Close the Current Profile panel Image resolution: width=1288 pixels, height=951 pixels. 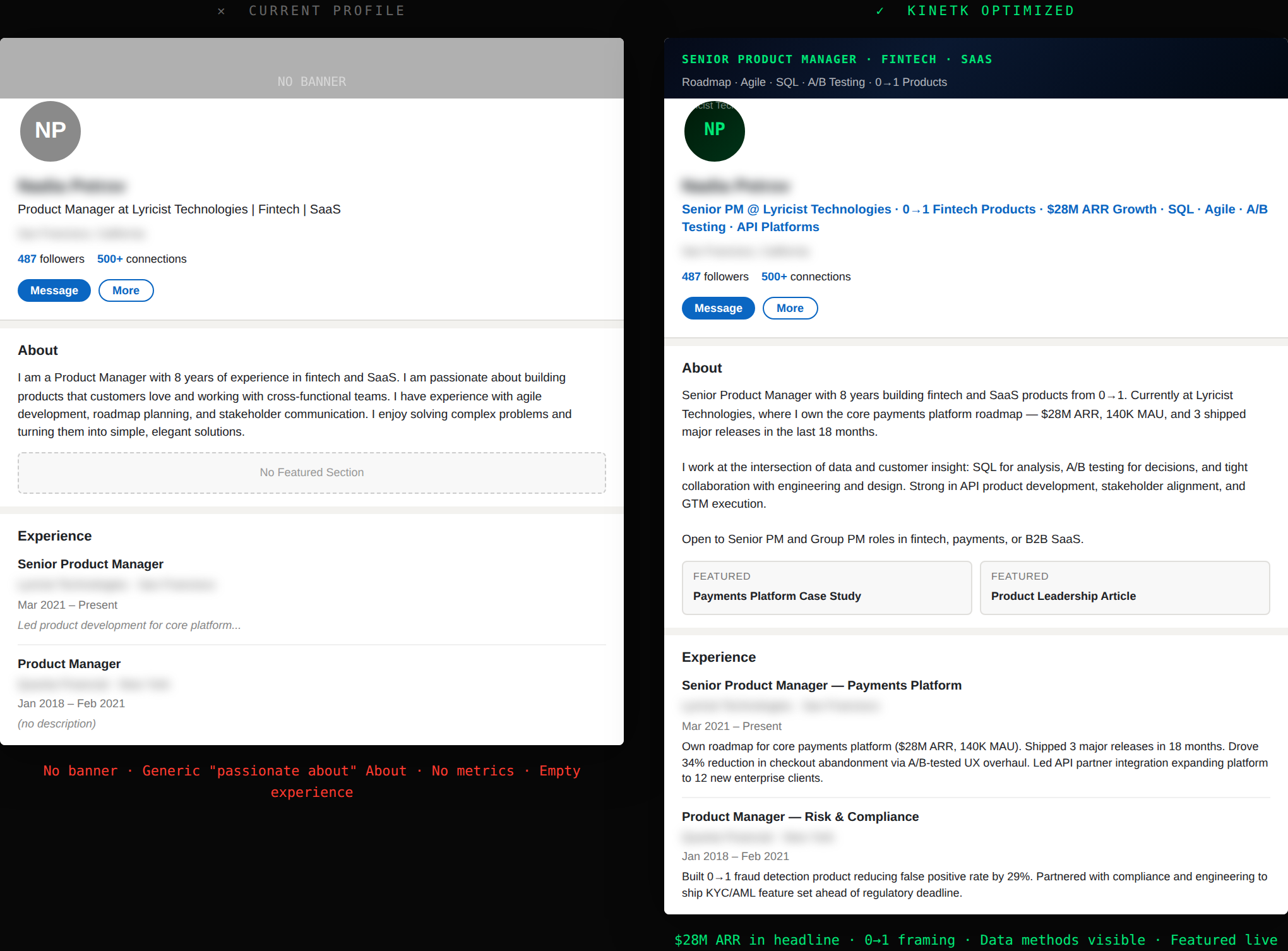[x=221, y=11]
